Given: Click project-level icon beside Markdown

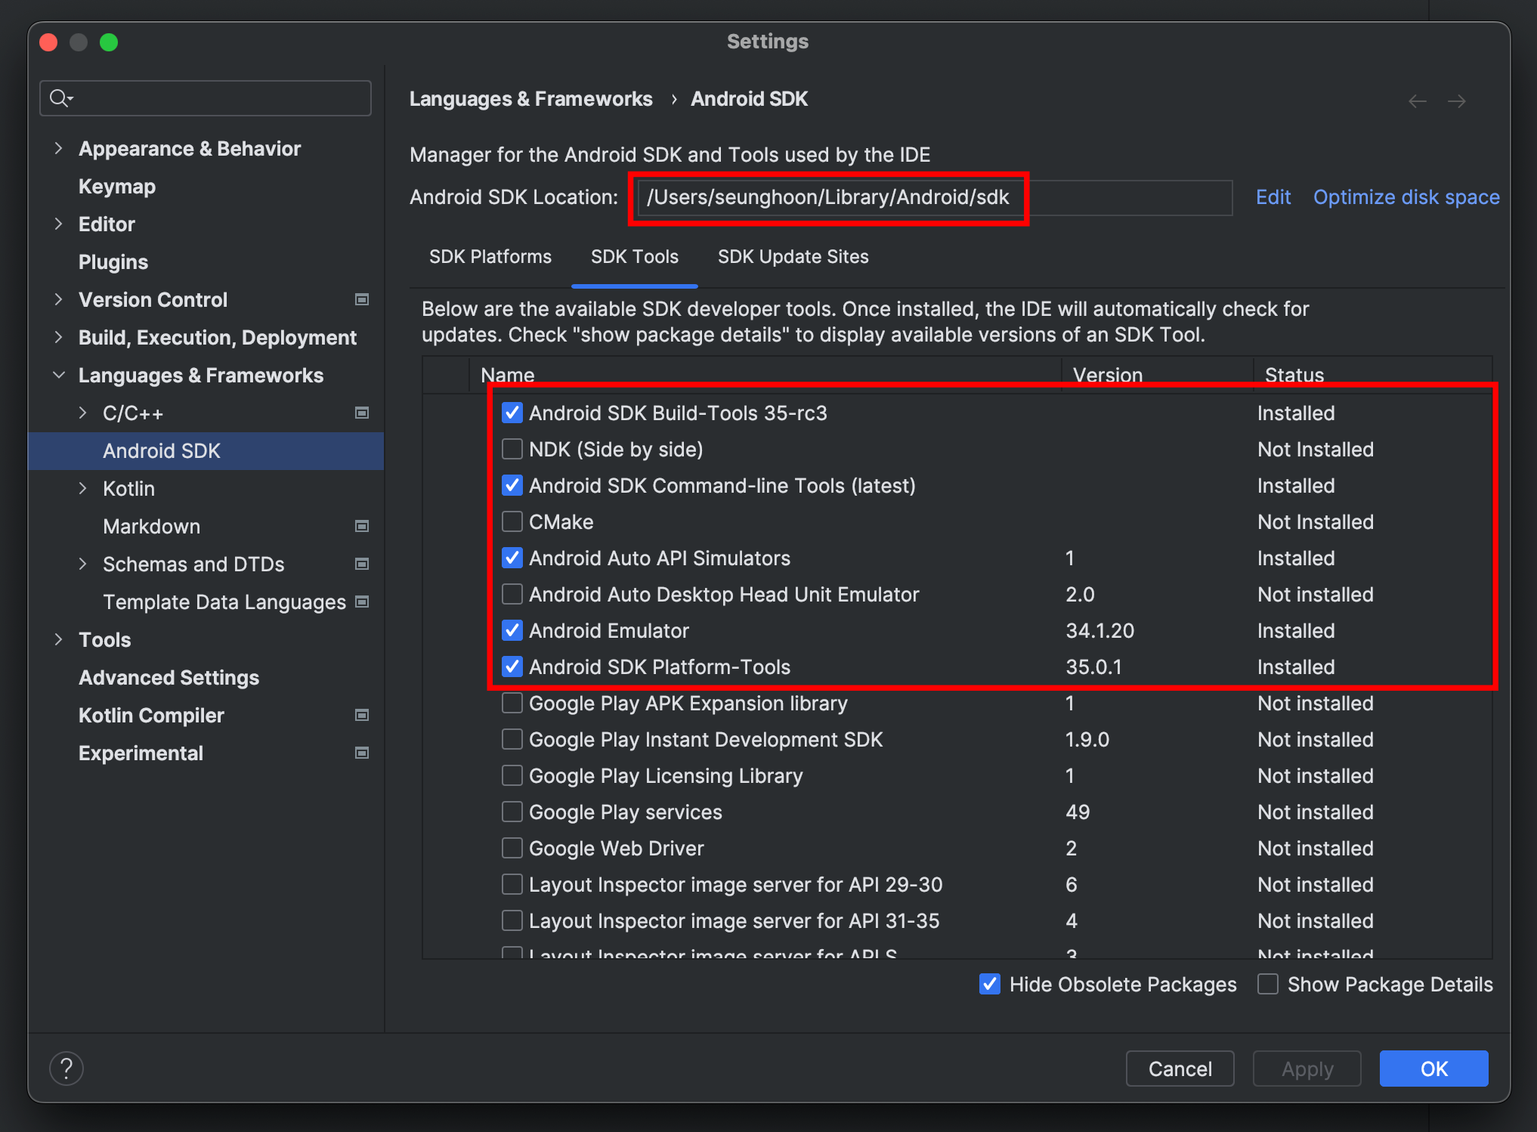Looking at the screenshot, I should [362, 527].
